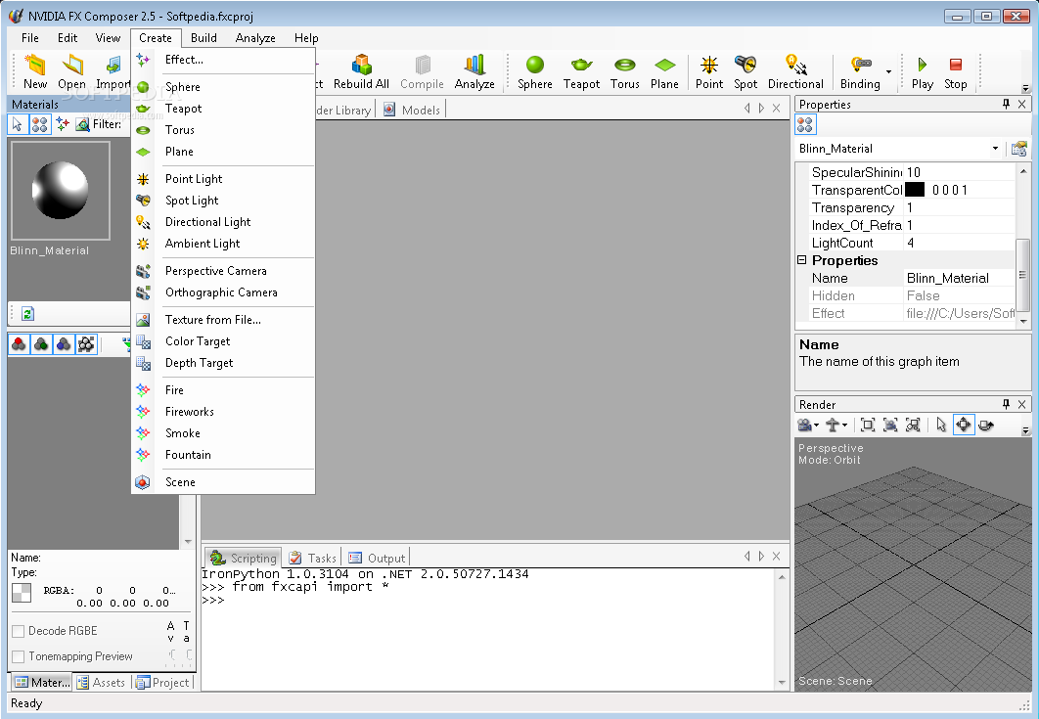Click zoom extents icon in Render toolbar
Screen dimensions: 1039x719
pos(868,425)
